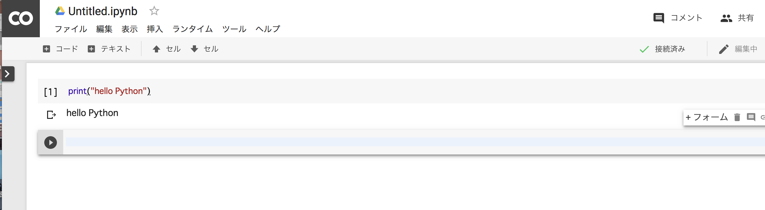Image resolution: width=765 pixels, height=210 pixels.
Task: Open the コメント panel
Action: (678, 18)
